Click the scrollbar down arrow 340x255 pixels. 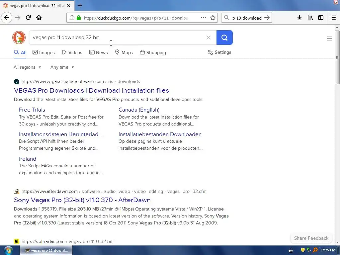[337, 242]
